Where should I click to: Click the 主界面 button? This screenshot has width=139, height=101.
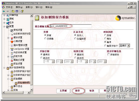tap(63, 91)
